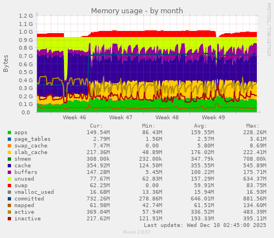The height and width of the screenshot is (238, 274).
Task: Click the 'Bytes' y-axis label
Action: [x=6, y=64]
